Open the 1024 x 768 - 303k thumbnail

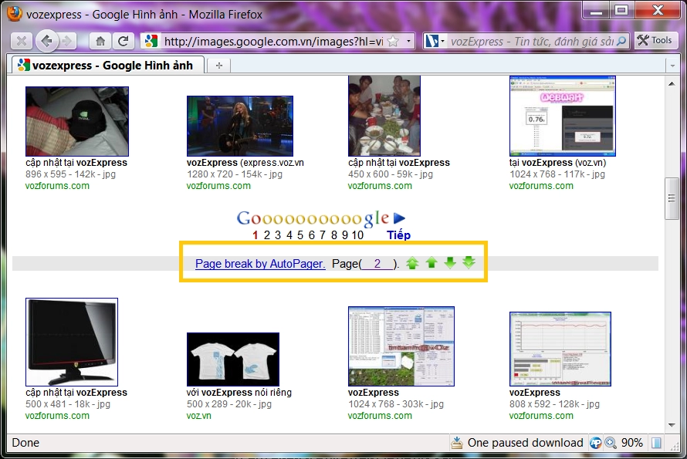pyautogui.click(x=401, y=346)
